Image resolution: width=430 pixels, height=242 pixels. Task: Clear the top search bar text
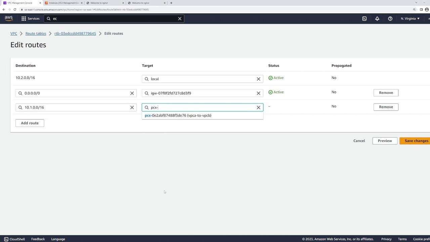coord(180,18)
